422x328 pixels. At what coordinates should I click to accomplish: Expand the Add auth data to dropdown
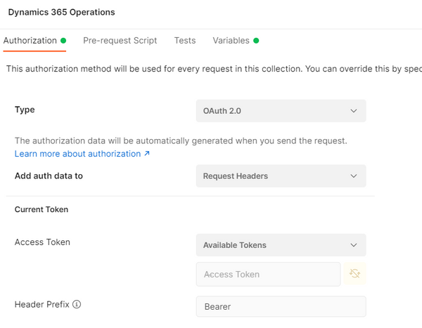(281, 176)
